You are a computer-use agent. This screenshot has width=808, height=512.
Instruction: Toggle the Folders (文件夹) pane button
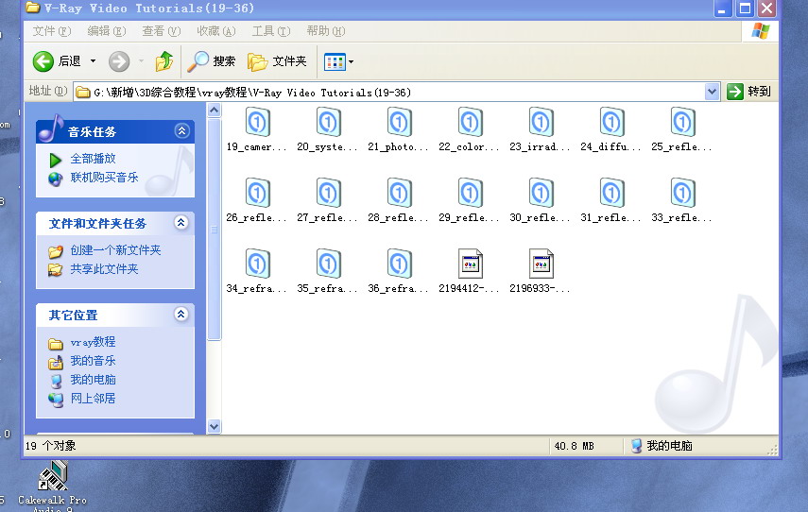[x=277, y=61]
